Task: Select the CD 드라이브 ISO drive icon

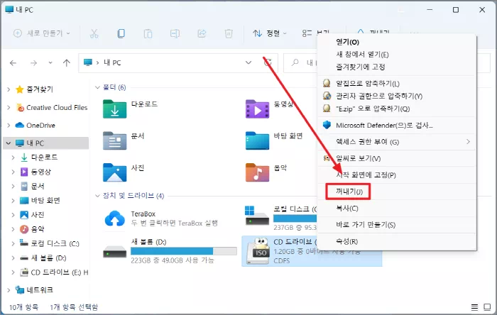Action: (258, 251)
